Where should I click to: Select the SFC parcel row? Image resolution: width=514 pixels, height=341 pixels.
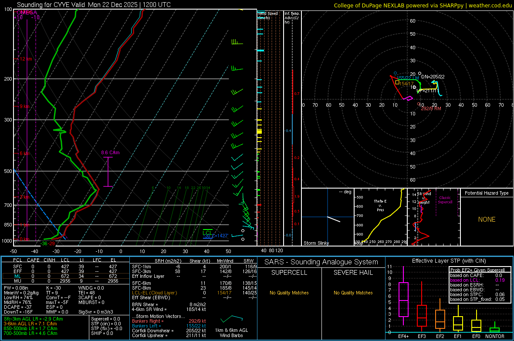point(66,267)
